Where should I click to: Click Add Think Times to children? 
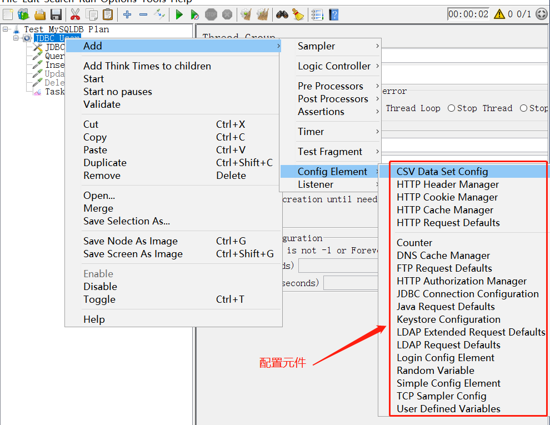pos(147,66)
